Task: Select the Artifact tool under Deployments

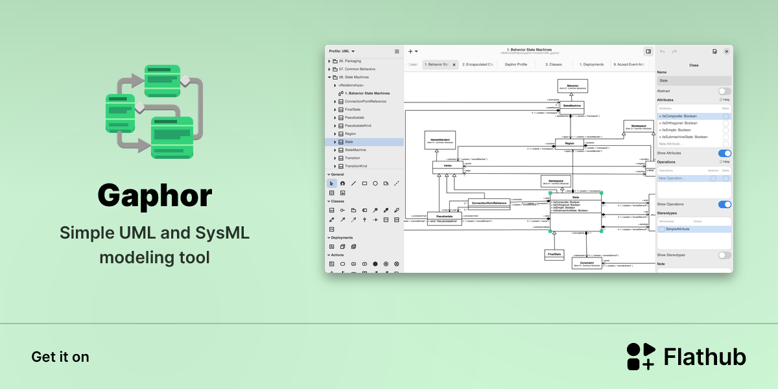Action: click(331, 246)
